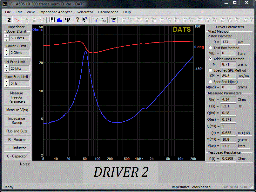Open the Help menu
256x192 pixels.
pos(127,12)
